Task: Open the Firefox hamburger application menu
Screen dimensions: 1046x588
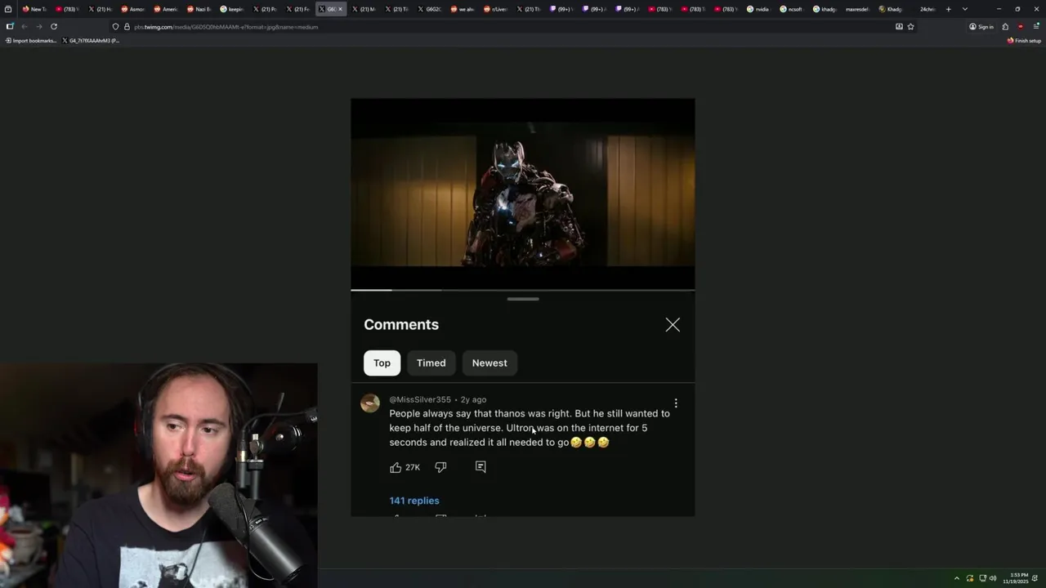Action: click(x=1036, y=26)
